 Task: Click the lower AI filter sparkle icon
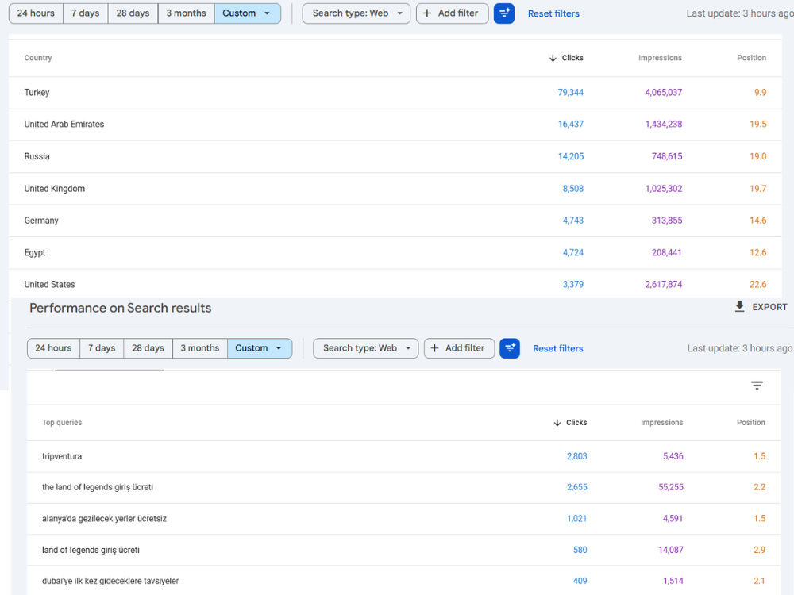[x=510, y=348]
